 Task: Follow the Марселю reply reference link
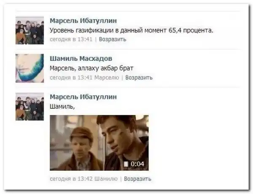click(x=107, y=77)
